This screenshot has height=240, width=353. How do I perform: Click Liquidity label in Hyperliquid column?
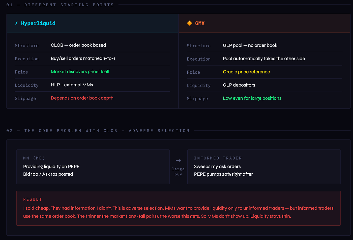point(27,85)
